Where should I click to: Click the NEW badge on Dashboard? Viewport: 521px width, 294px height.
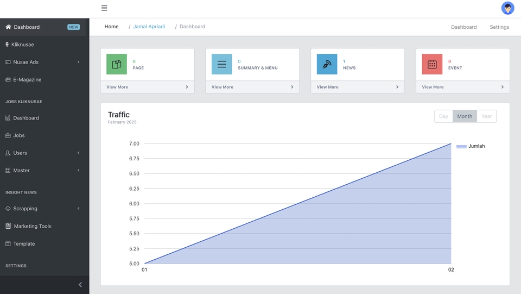[x=73, y=27]
